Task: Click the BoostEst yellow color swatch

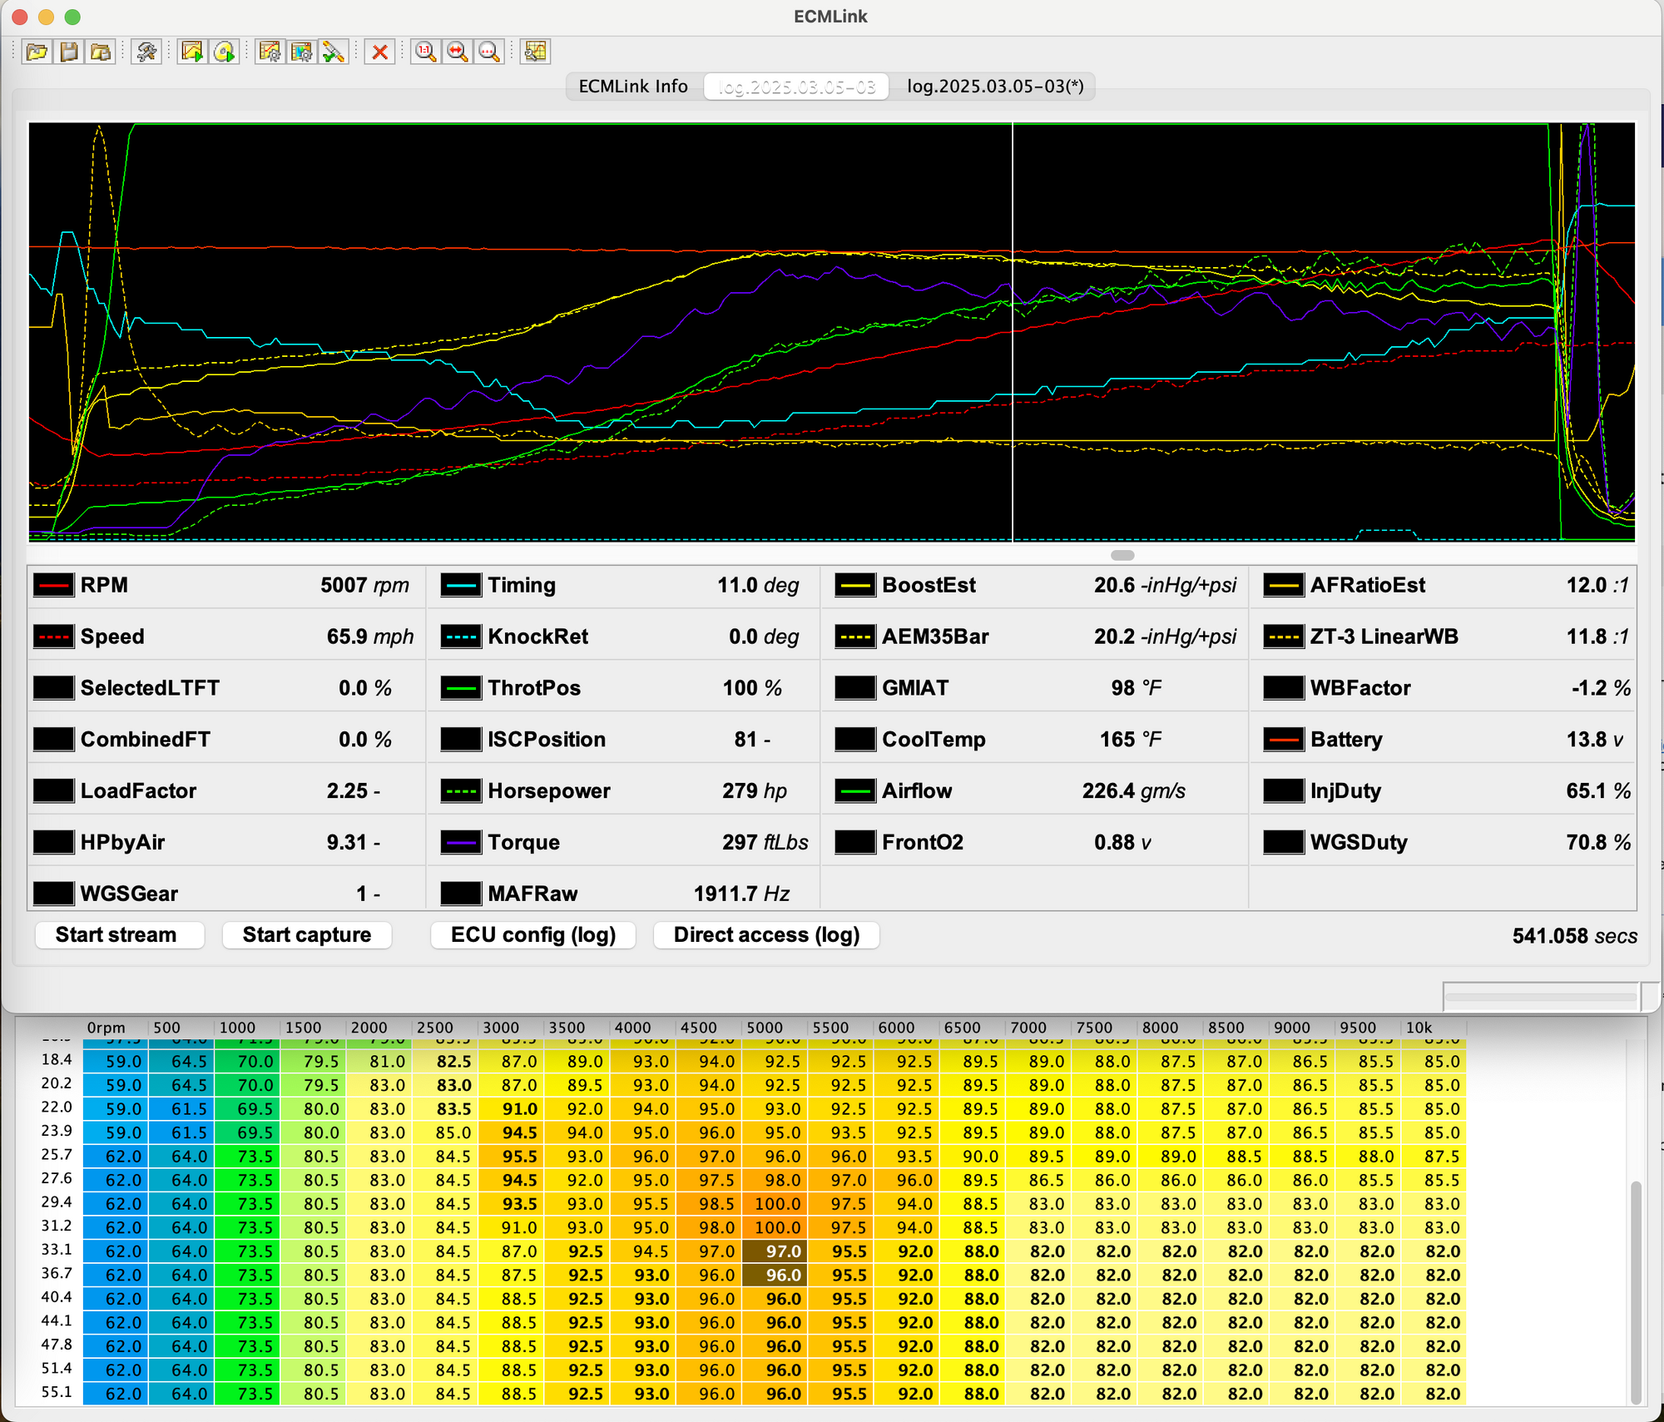Action: 855,586
